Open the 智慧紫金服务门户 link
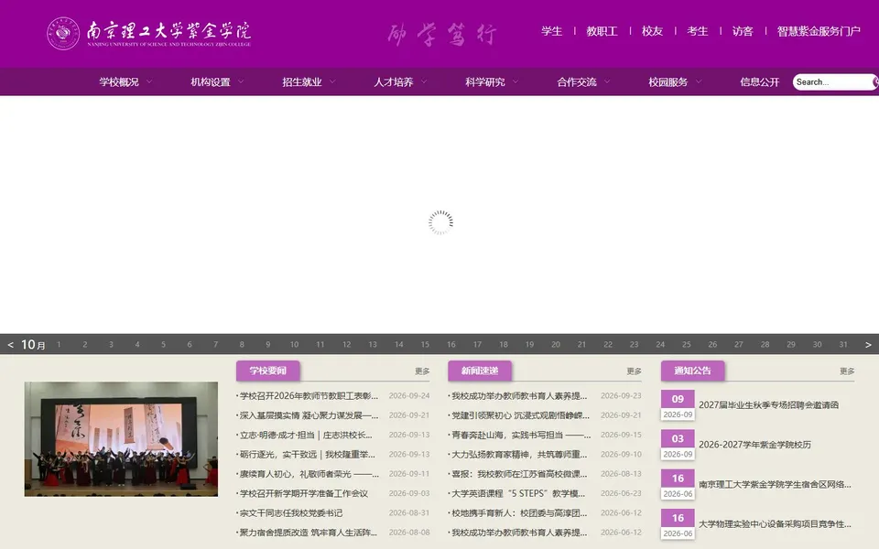Image resolution: width=879 pixels, height=549 pixels. [819, 31]
